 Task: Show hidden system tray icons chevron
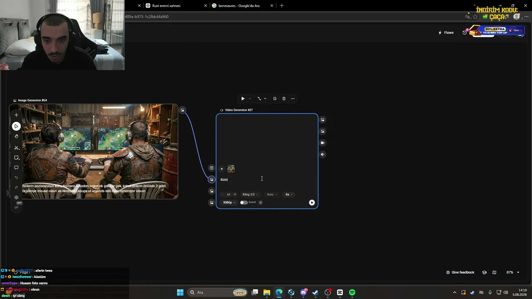point(455,292)
